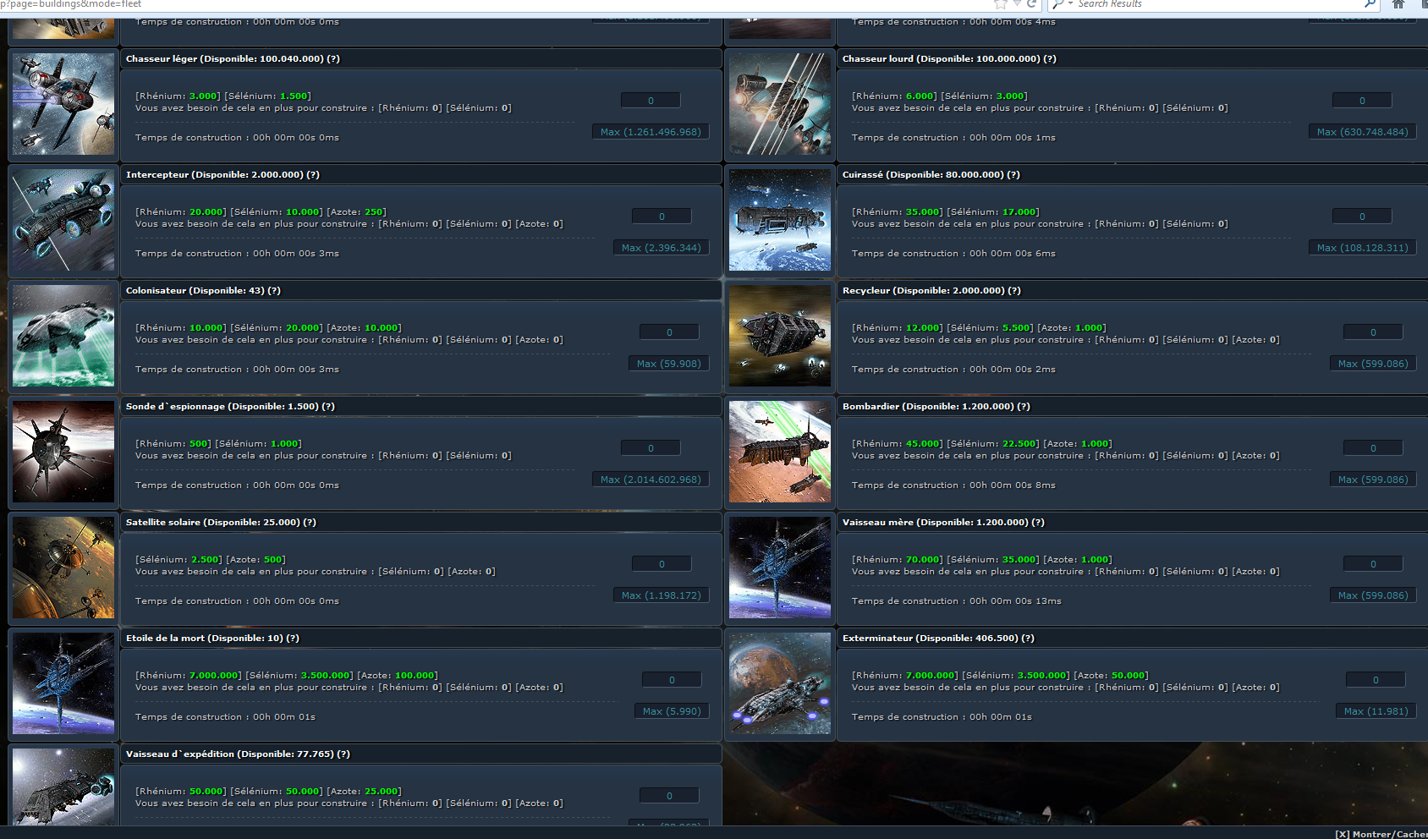The width and height of the screenshot is (1428, 839).
Task: Click the Recycleur ship picture
Action: [x=779, y=336]
